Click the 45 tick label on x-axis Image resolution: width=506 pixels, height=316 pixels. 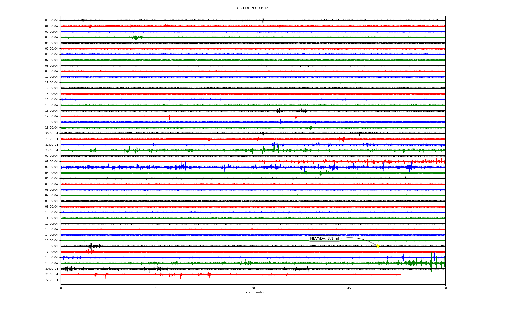(x=349, y=288)
